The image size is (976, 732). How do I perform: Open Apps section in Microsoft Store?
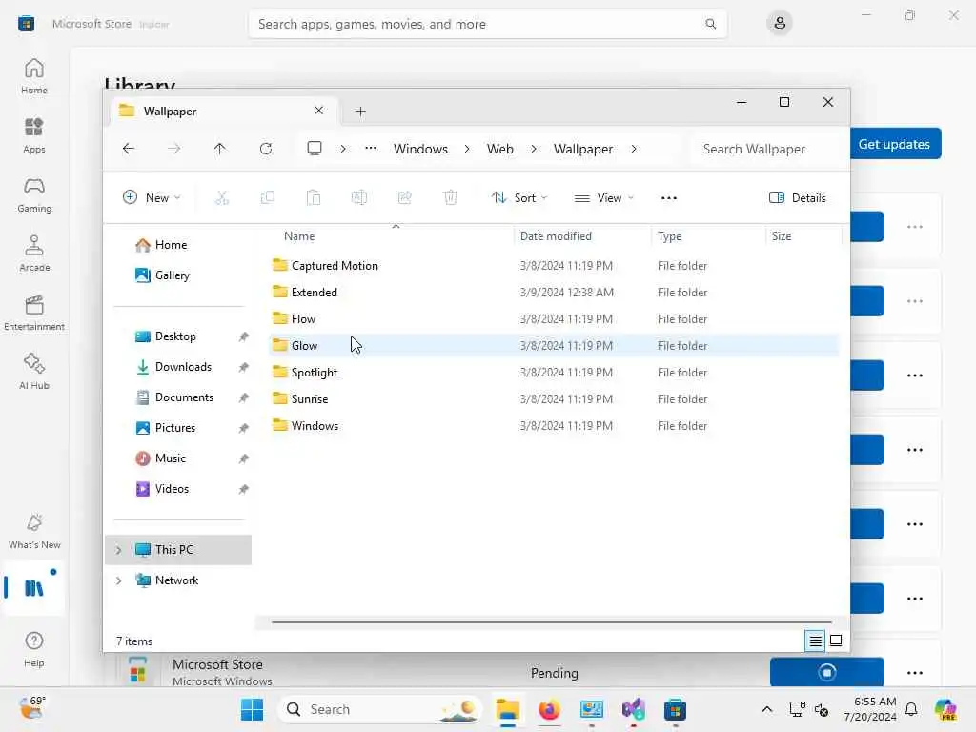[33, 135]
